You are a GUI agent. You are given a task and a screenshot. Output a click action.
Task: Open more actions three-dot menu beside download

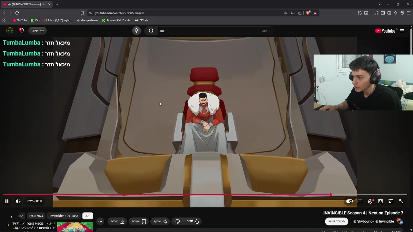(100, 221)
